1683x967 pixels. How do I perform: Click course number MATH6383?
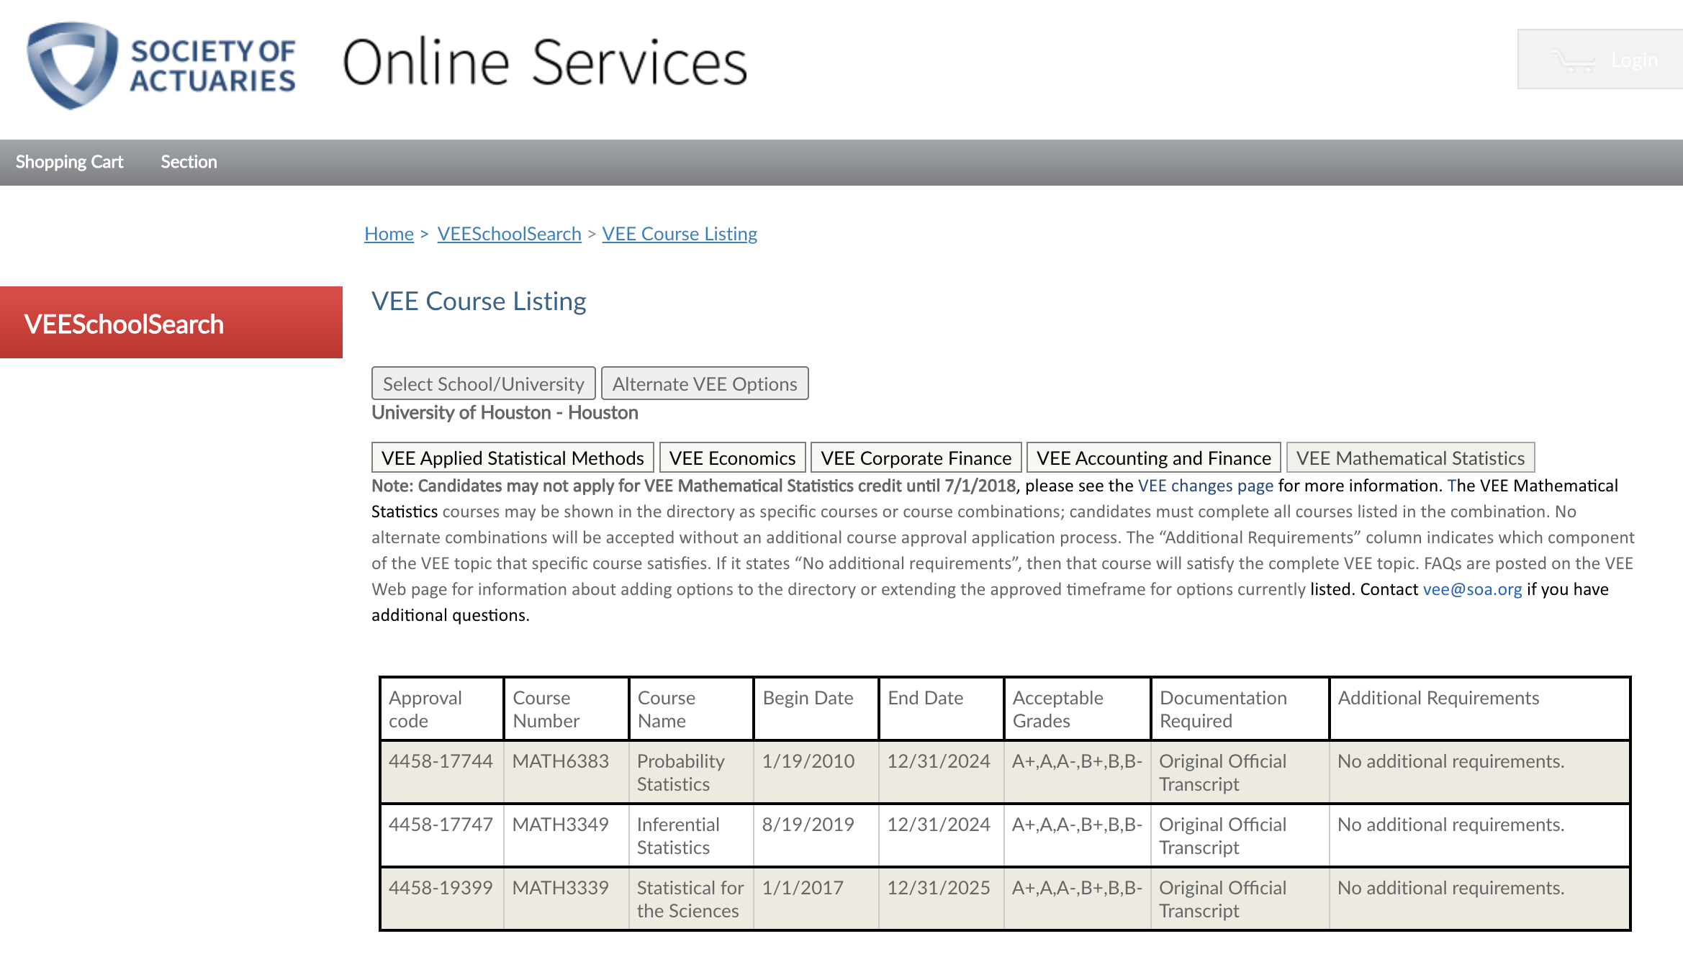[561, 761]
